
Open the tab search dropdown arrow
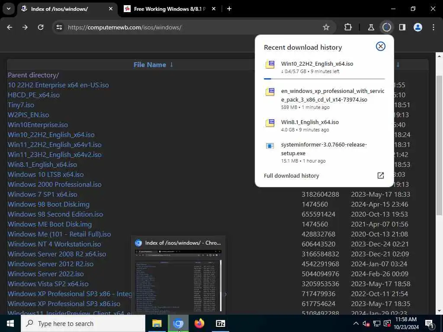click(x=9, y=9)
